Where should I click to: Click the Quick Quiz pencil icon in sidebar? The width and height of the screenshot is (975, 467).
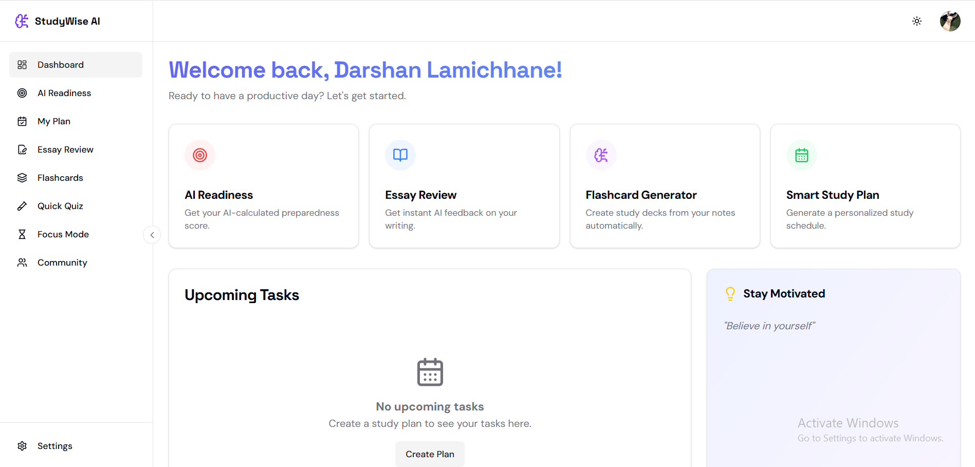coord(22,206)
